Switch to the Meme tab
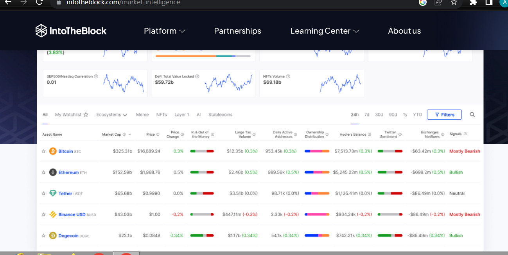 coord(142,115)
